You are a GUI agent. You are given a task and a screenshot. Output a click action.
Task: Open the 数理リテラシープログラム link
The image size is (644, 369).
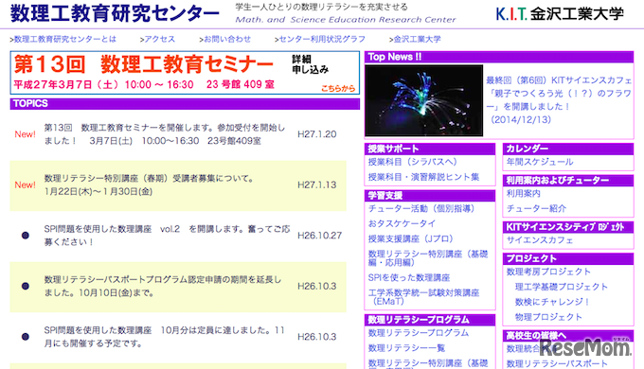point(419,333)
